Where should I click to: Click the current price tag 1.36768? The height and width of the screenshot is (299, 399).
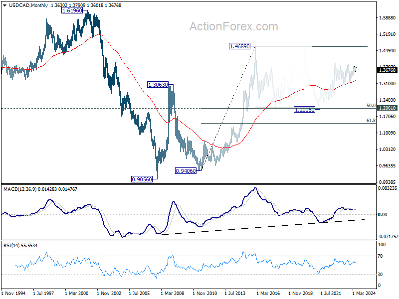(387, 70)
